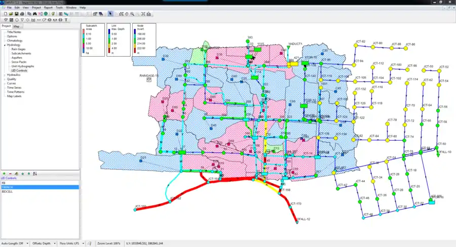This screenshot has height=247, width=456.
Task: Activate the Select Object arrow tool
Action: pos(110,14)
